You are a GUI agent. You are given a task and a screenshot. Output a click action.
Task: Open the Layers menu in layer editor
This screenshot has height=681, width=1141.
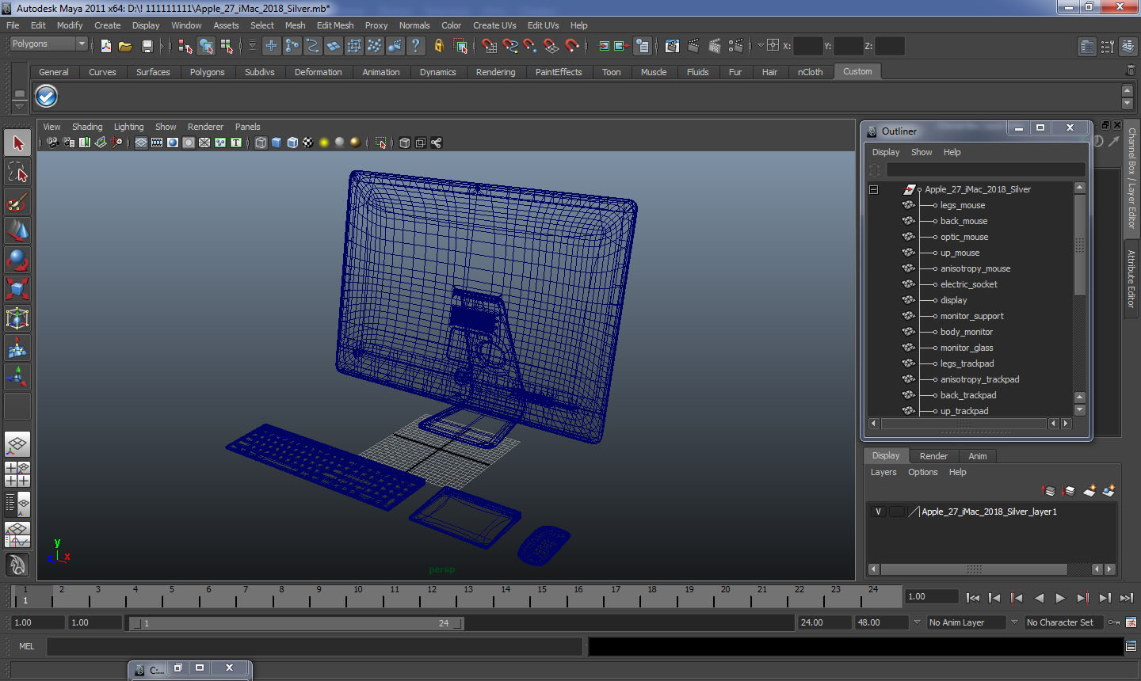(x=883, y=472)
